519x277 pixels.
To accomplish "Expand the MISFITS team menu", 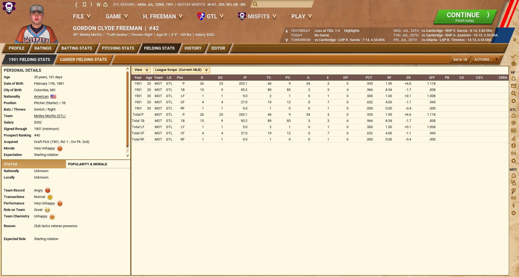I will [257, 16].
